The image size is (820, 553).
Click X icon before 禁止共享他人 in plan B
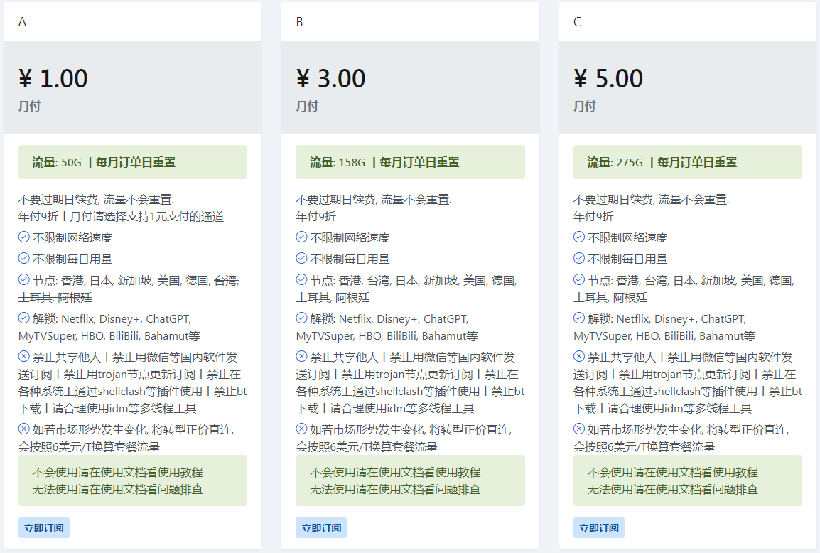coord(302,357)
